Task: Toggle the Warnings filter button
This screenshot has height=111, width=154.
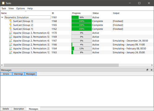Action: (19, 74)
